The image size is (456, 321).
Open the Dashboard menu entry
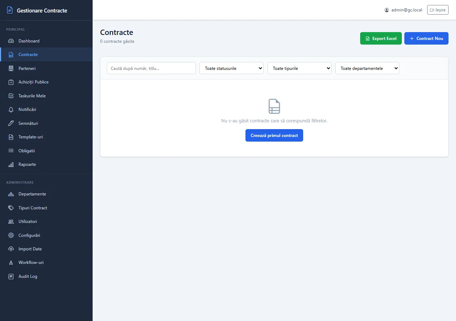click(x=46, y=41)
